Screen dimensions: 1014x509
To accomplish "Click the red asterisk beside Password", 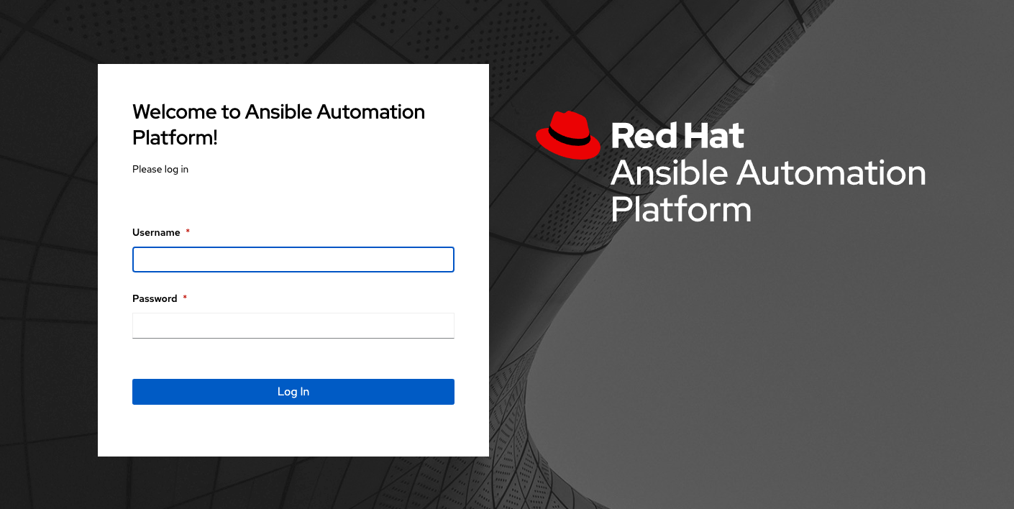I will pyautogui.click(x=185, y=298).
